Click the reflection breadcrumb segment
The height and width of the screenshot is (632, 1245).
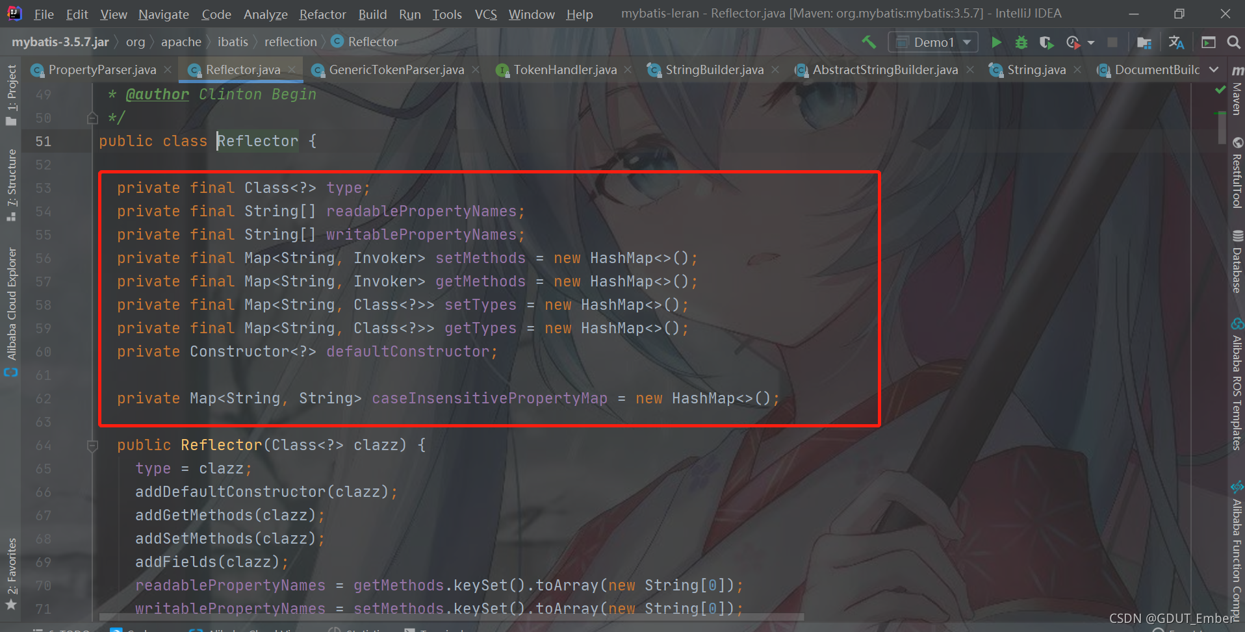click(290, 42)
